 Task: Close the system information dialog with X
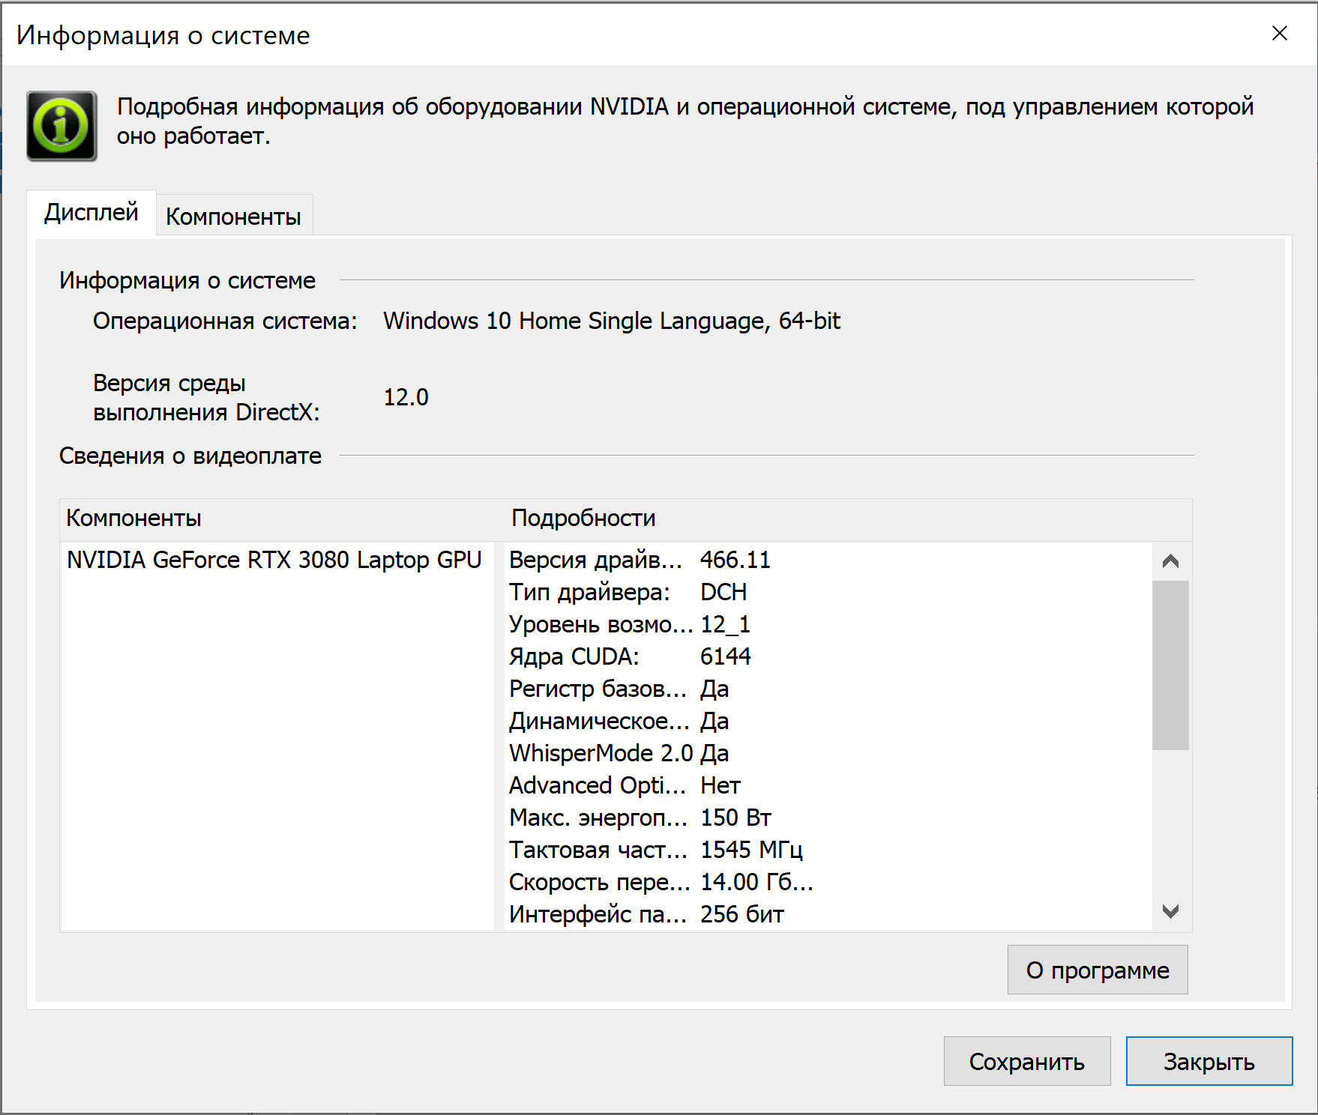click(x=1280, y=33)
